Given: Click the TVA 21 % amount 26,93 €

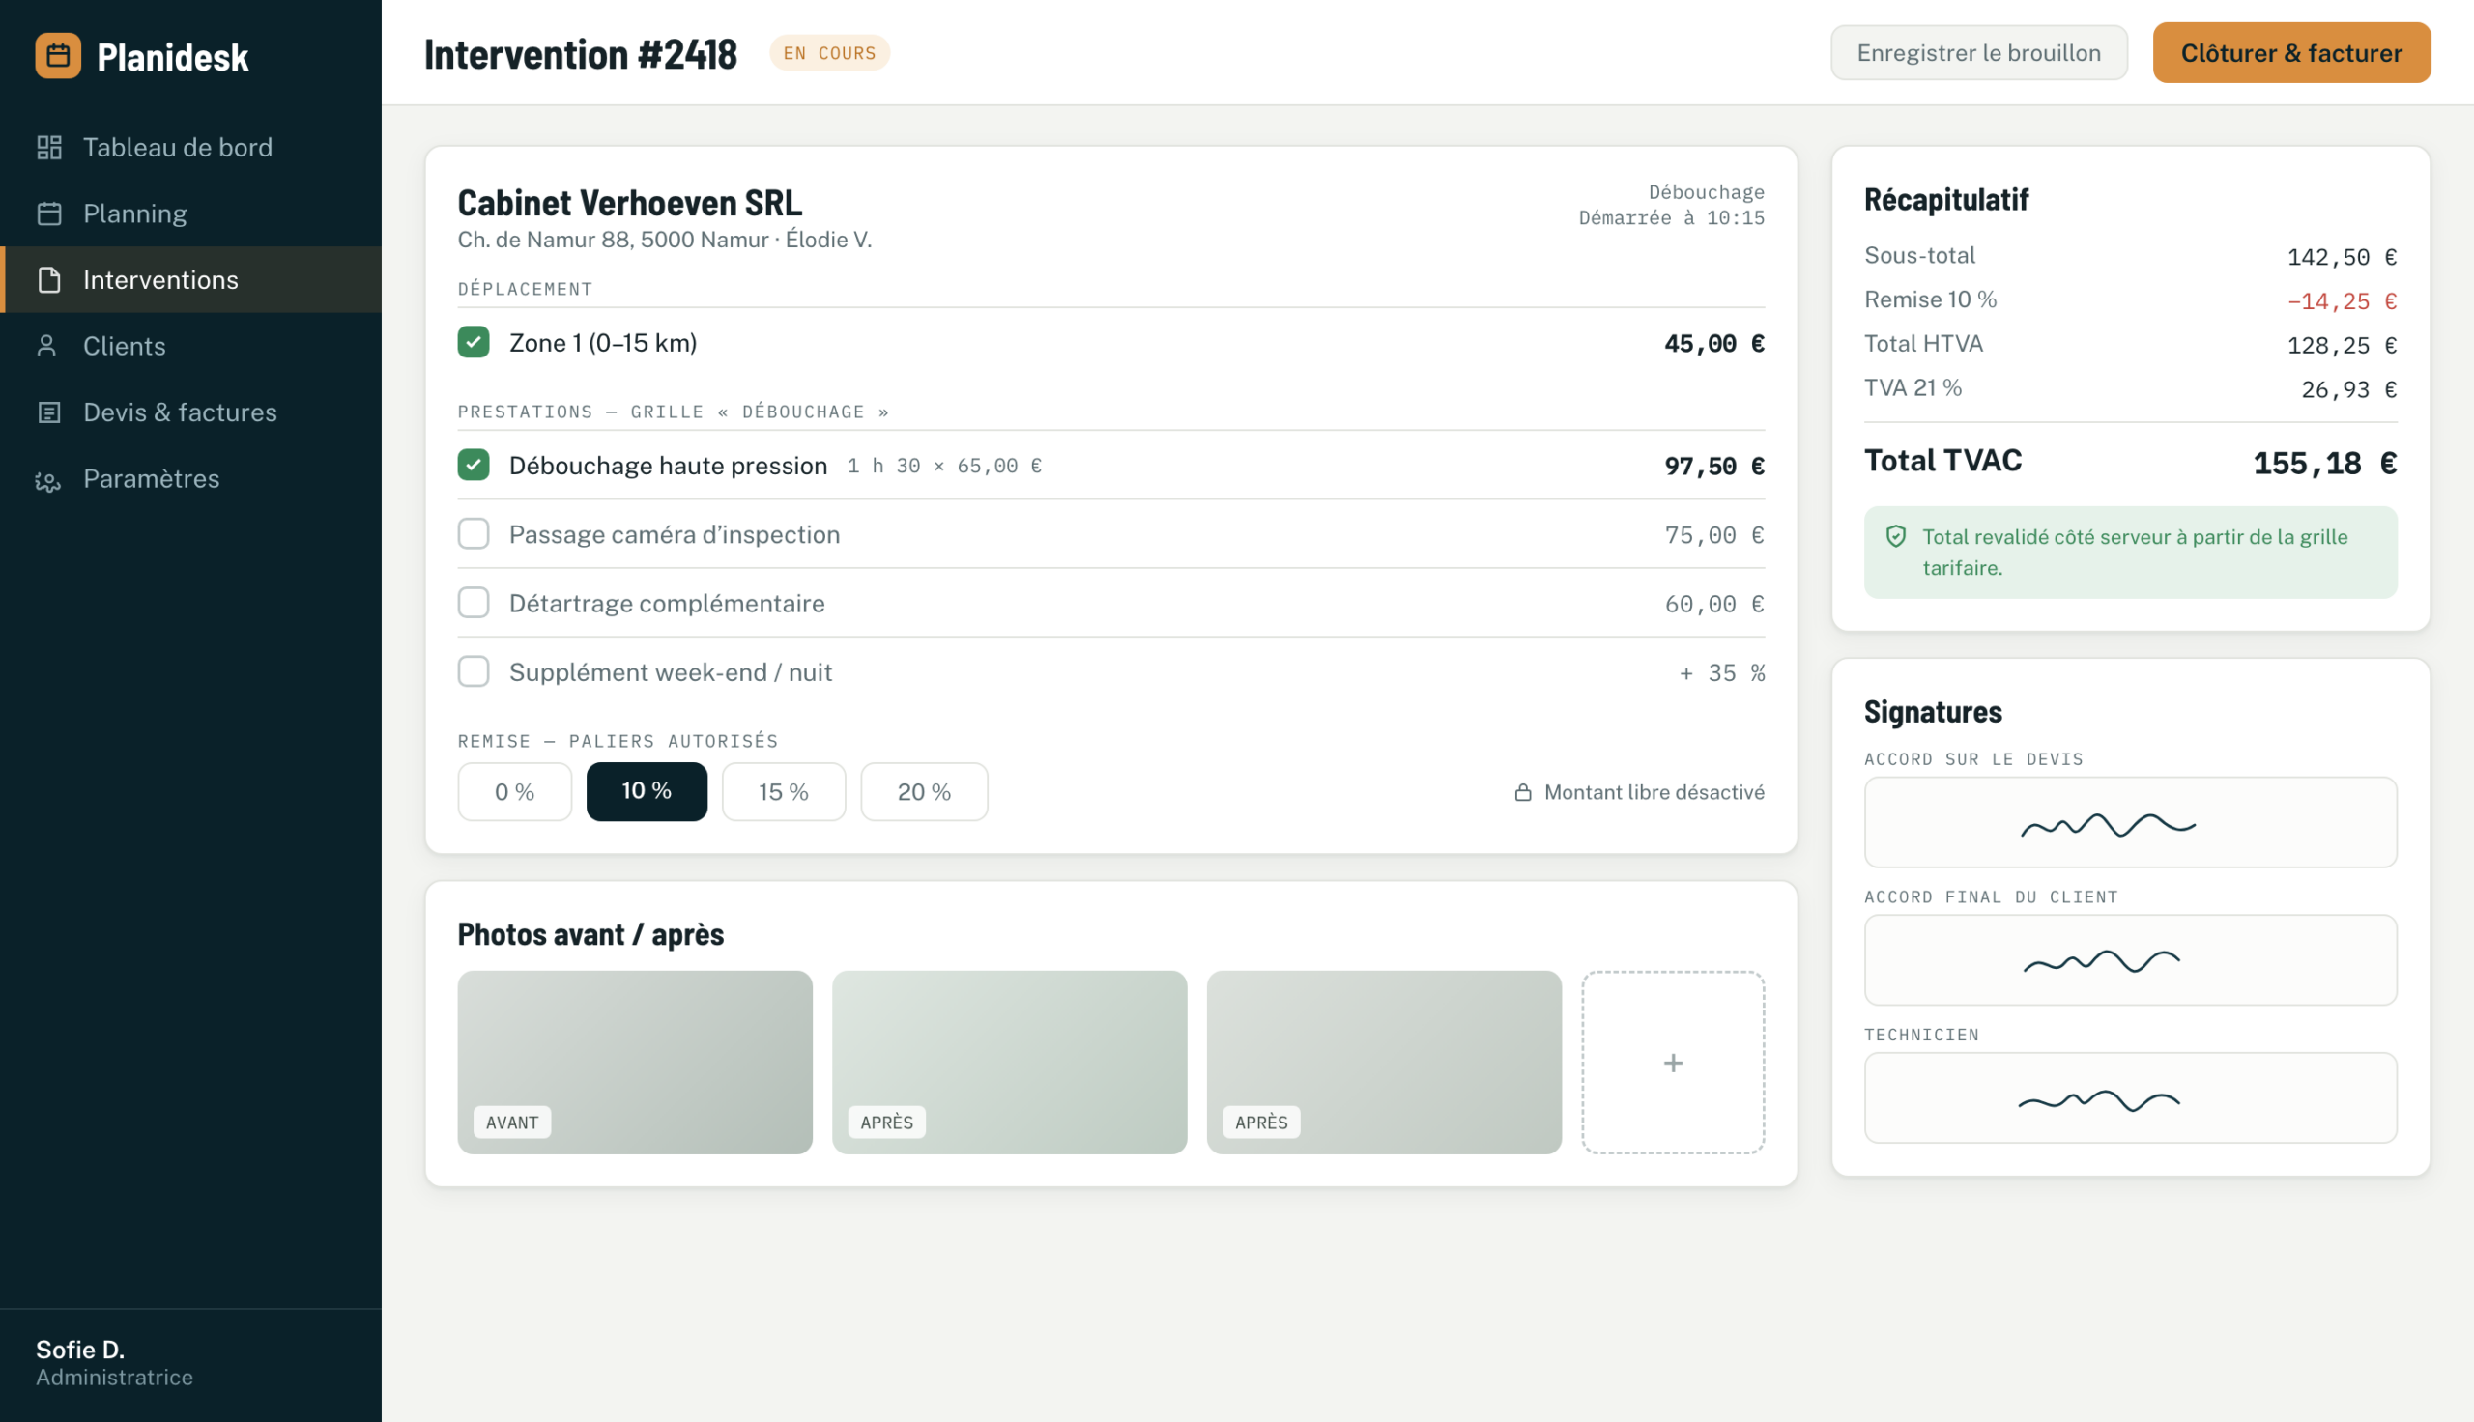Looking at the screenshot, I should [x=2349, y=389].
